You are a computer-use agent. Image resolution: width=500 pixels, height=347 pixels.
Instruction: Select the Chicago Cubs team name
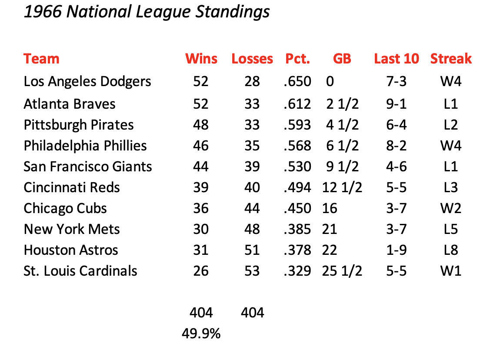point(65,209)
